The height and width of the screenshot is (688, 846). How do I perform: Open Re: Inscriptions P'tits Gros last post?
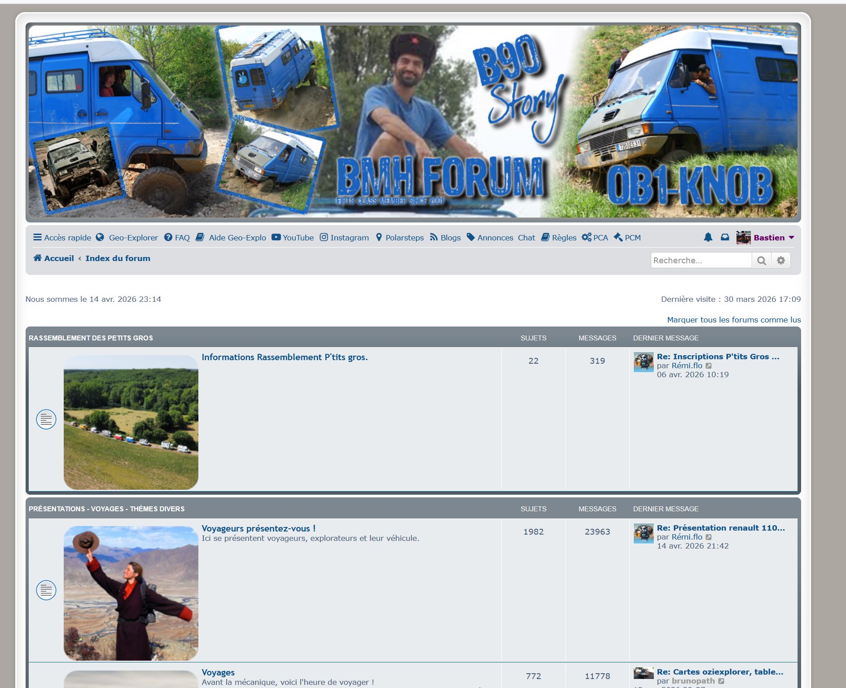pos(718,357)
